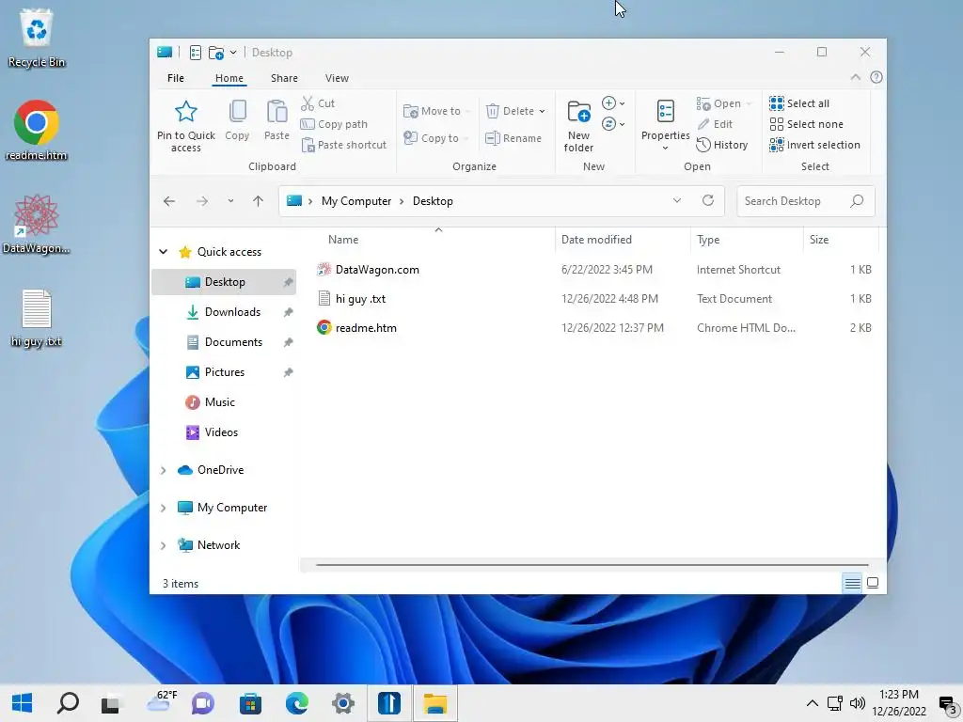Click the Paste clipboard icon
The width and height of the screenshot is (963, 722).
point(276,112)
